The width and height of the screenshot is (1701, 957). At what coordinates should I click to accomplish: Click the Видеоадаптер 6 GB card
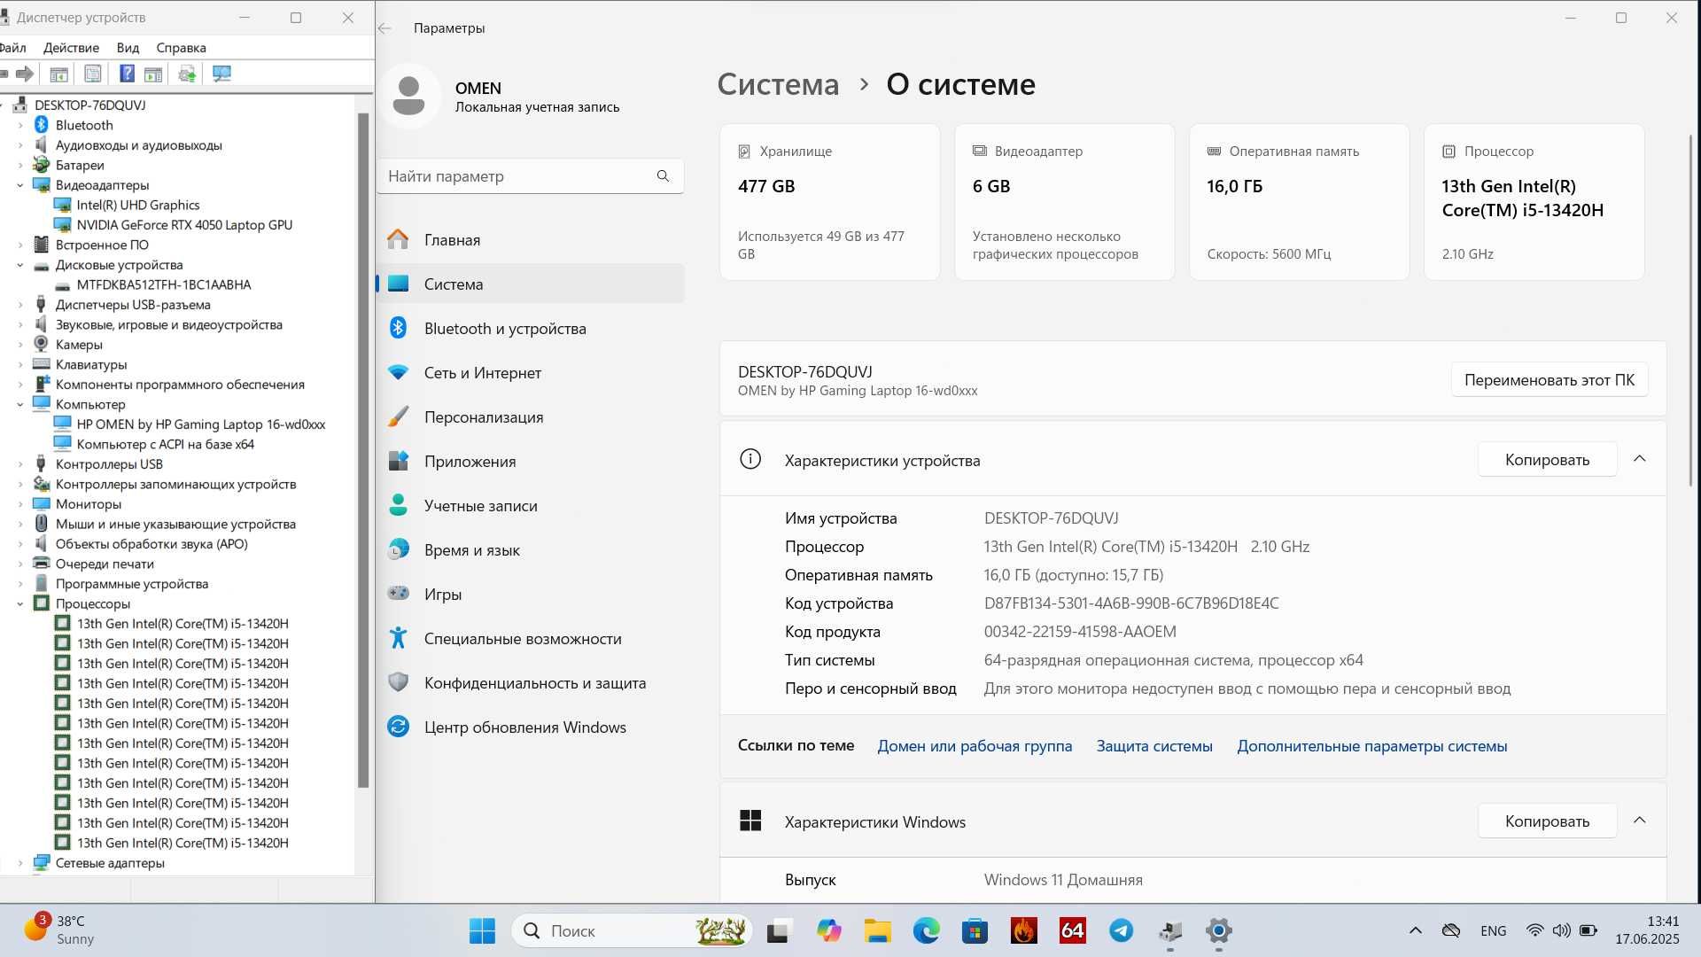[1064, 202]
